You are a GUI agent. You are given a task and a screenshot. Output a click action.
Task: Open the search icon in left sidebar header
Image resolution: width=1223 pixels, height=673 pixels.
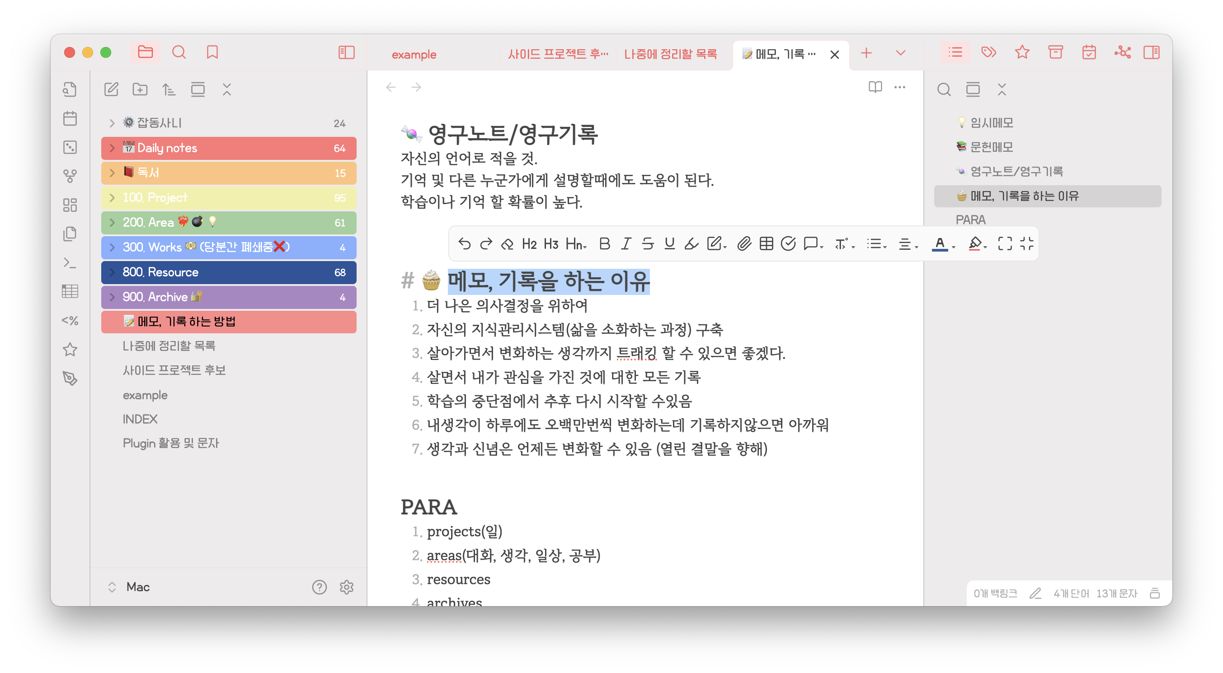click(179, 52)
